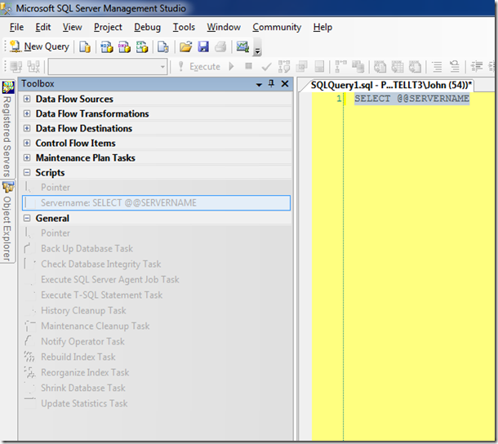Viewport: 498px width, 444px height.
Task: Select the History Cleanup Task item
Action: tap(156, 311)
